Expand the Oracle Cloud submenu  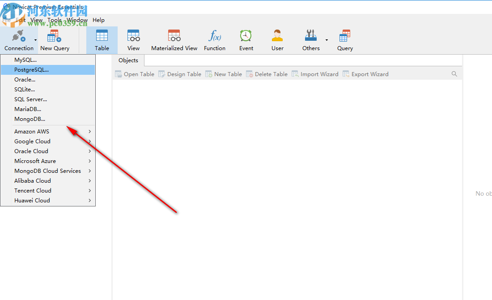(48, 151)
